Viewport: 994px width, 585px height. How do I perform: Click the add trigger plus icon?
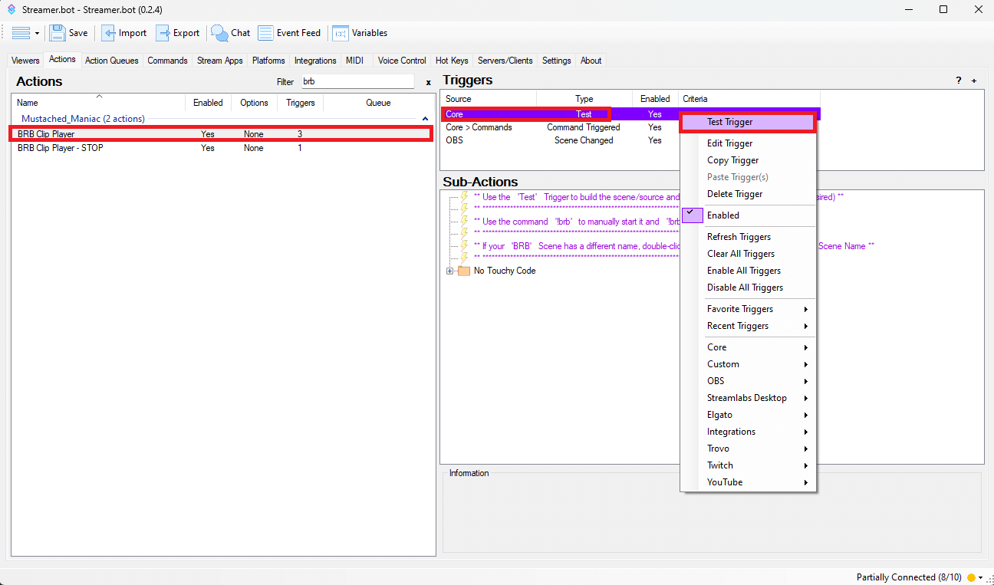tap(974, 81)
